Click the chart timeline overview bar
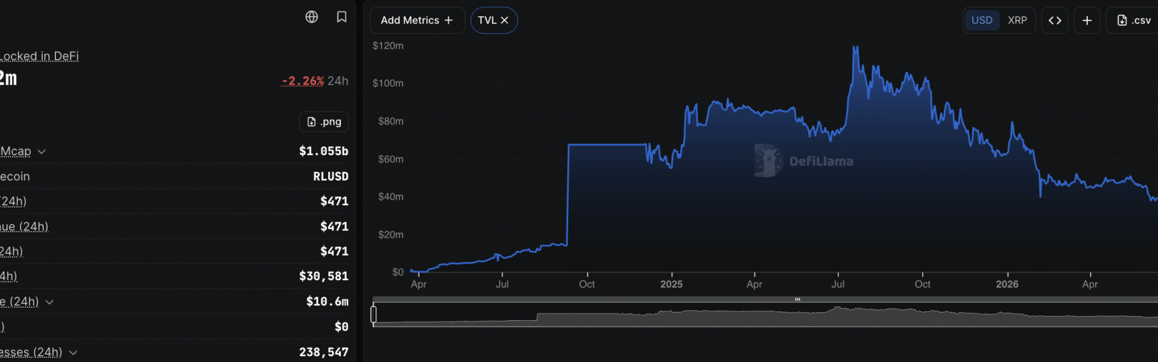1158x362 pixels. coord(765,314)
